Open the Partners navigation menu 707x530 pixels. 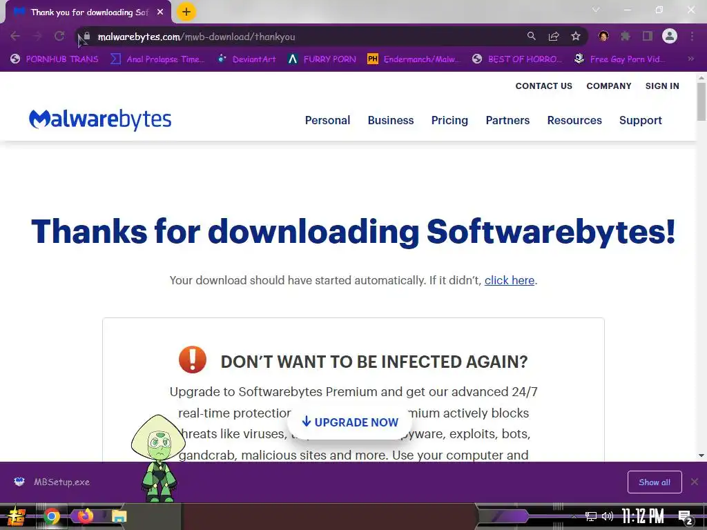point(507,120)
